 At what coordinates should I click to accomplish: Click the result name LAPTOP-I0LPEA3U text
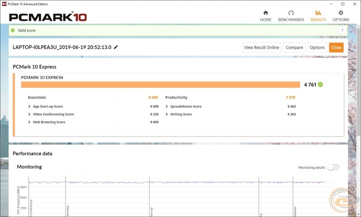[x=62, y=47]
